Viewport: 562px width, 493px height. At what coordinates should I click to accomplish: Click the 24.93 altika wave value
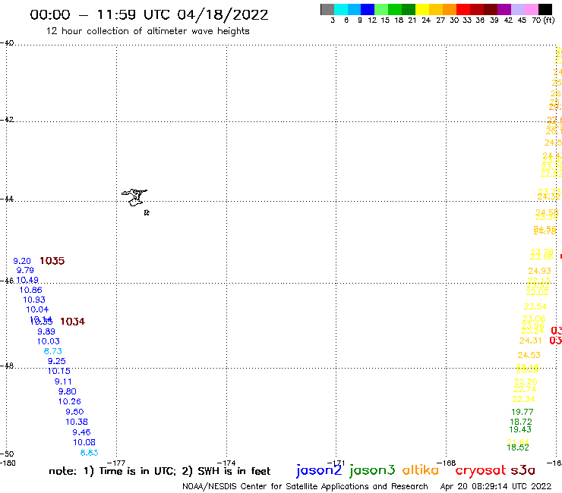click(x=539, y=271)
